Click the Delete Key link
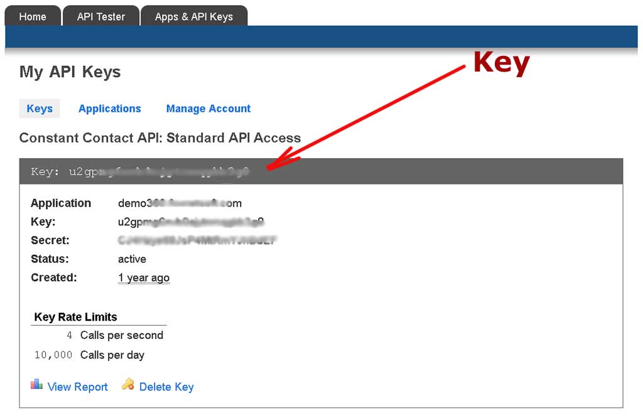 tap(166, 387)
